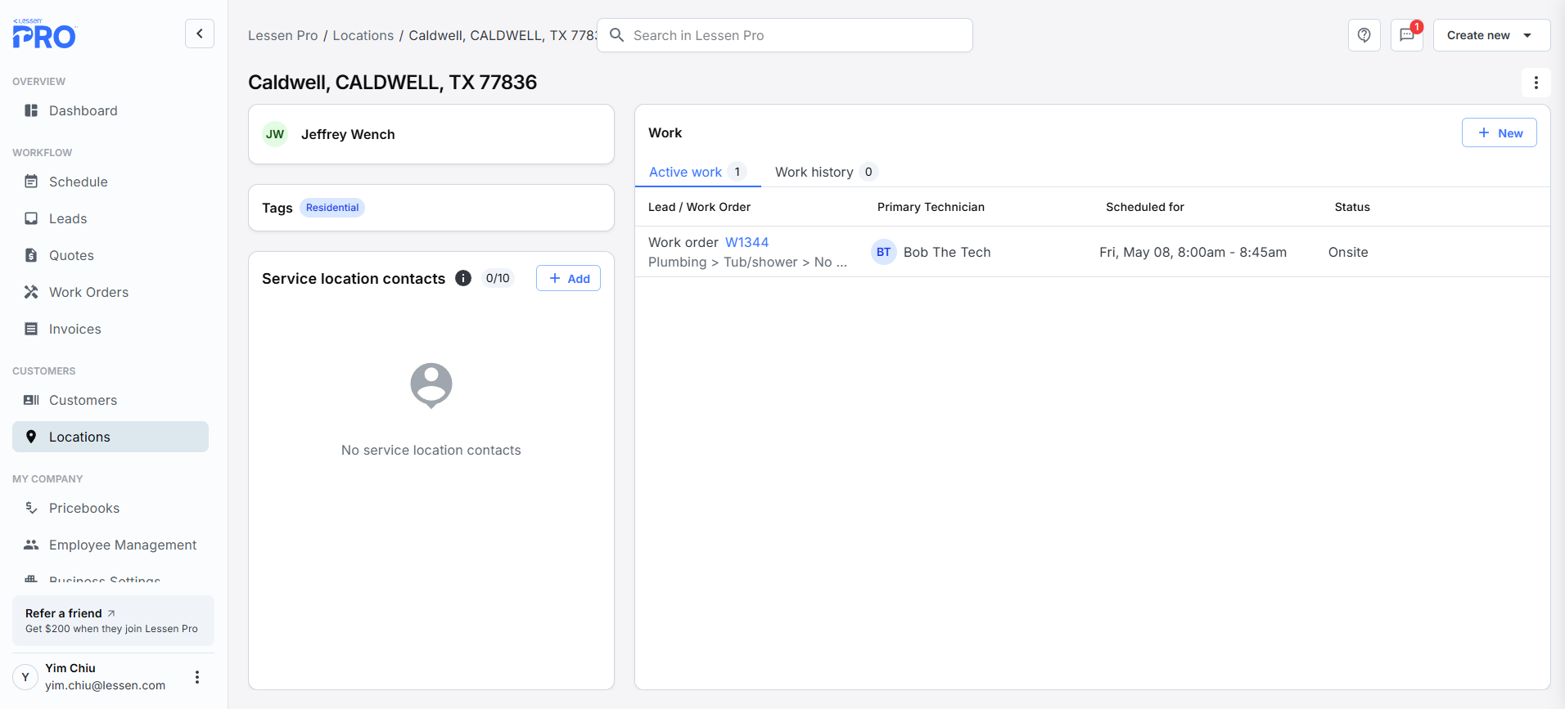Click the search magnifier icon
The width and height of the screenshot is (1565, 709).
pos(617,35)
